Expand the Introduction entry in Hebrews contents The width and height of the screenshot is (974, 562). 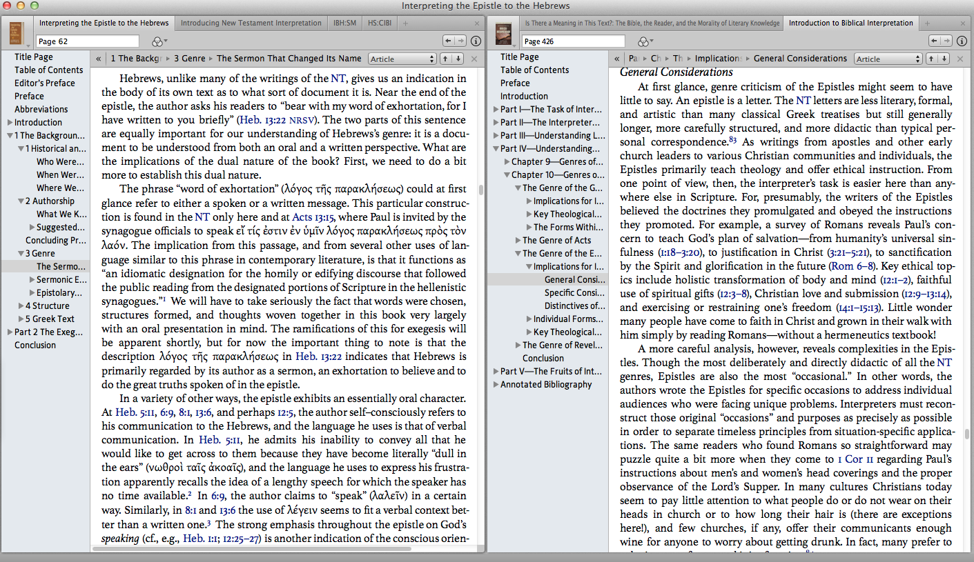pos(10,123)
